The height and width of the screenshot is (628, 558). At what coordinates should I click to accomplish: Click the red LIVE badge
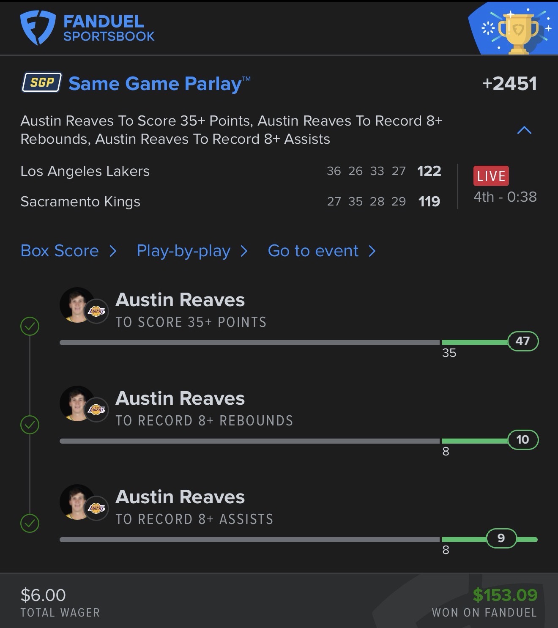coord(491,176)
